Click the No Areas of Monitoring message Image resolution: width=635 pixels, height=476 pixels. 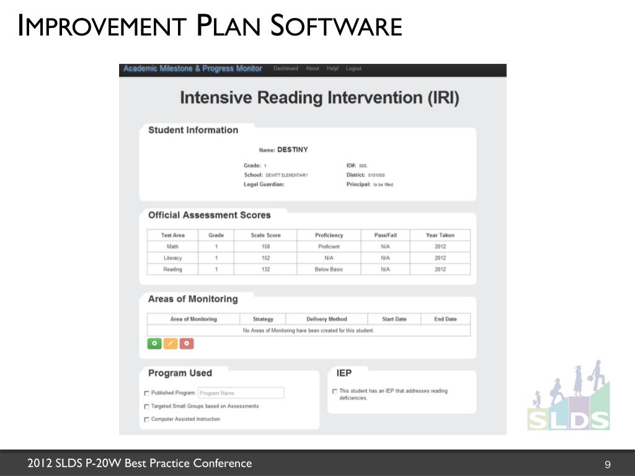[x=308, y=330]
